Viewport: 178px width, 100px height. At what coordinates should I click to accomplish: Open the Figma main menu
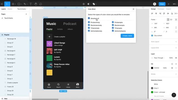coord(2,4)
